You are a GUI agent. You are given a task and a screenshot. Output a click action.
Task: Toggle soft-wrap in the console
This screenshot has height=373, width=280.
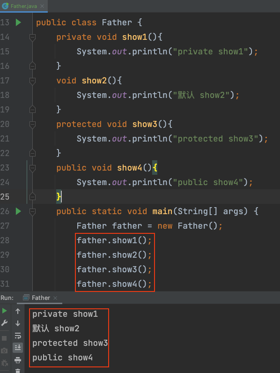[18, 336]
